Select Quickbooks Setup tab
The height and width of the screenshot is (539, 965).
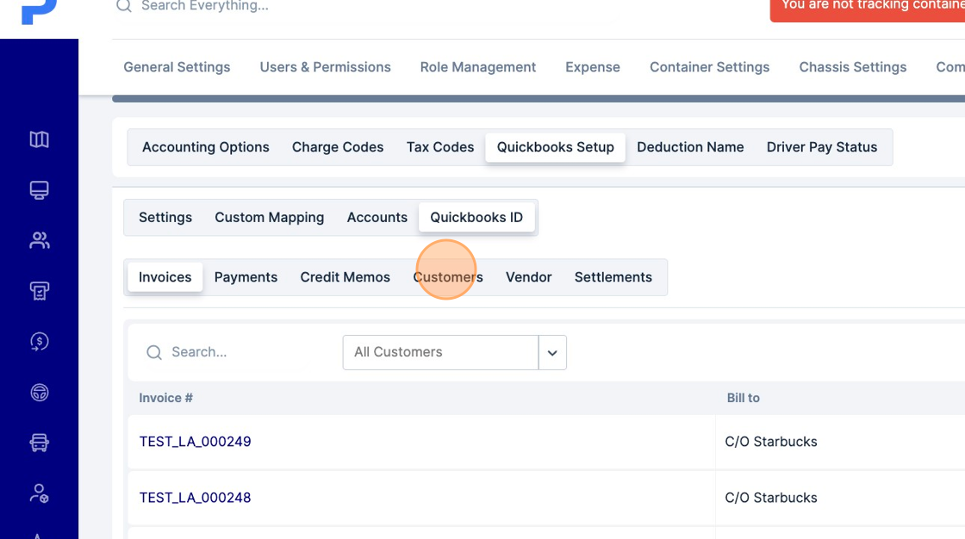click(x=555, y=147)
